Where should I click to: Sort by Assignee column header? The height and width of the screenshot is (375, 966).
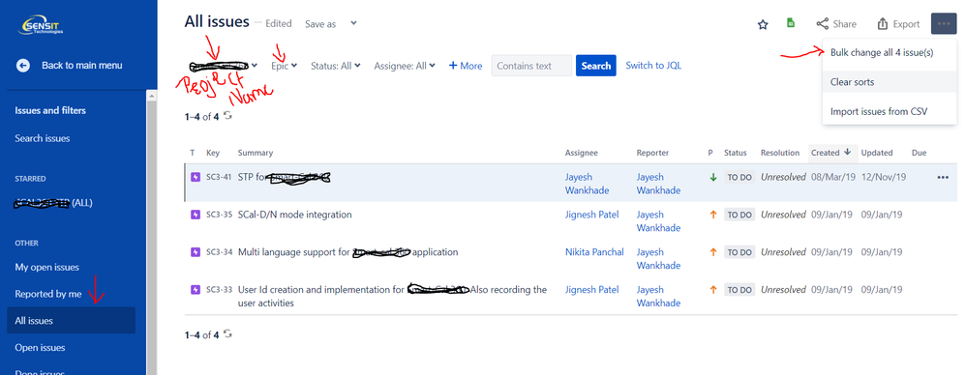pyautogui.click(x=582, y=153)
